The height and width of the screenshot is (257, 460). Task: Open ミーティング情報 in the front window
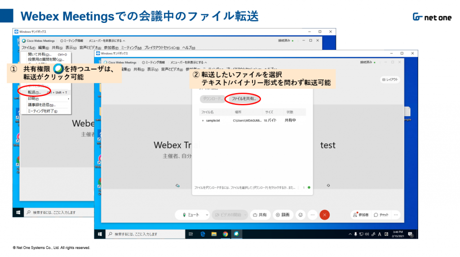click(154, 62)
